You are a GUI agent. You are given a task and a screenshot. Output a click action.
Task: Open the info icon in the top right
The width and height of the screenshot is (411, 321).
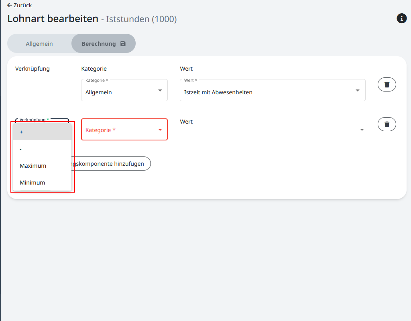pyautogui.click(x=401, y=18)
